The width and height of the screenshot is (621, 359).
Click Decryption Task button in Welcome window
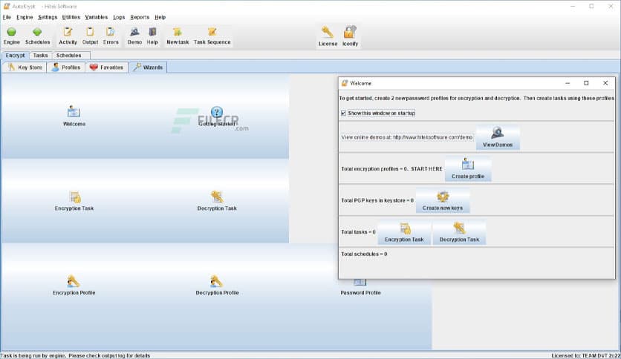[459, 233]
